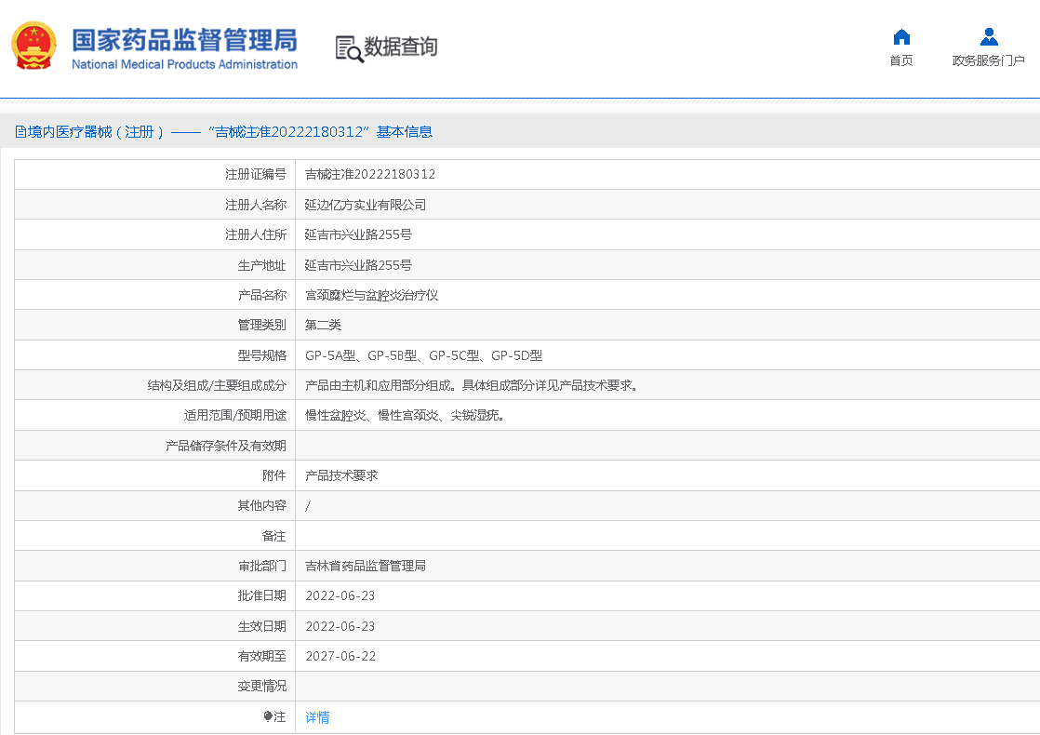The image size is (1040, 735).
Task: Click the document icon before 境内医疗器械 heading
Action: [x=20, y=132]
